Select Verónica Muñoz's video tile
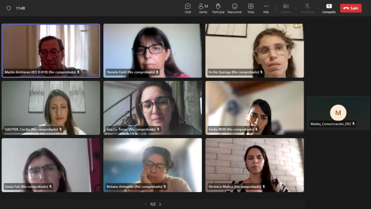 (x=254, y=165)
